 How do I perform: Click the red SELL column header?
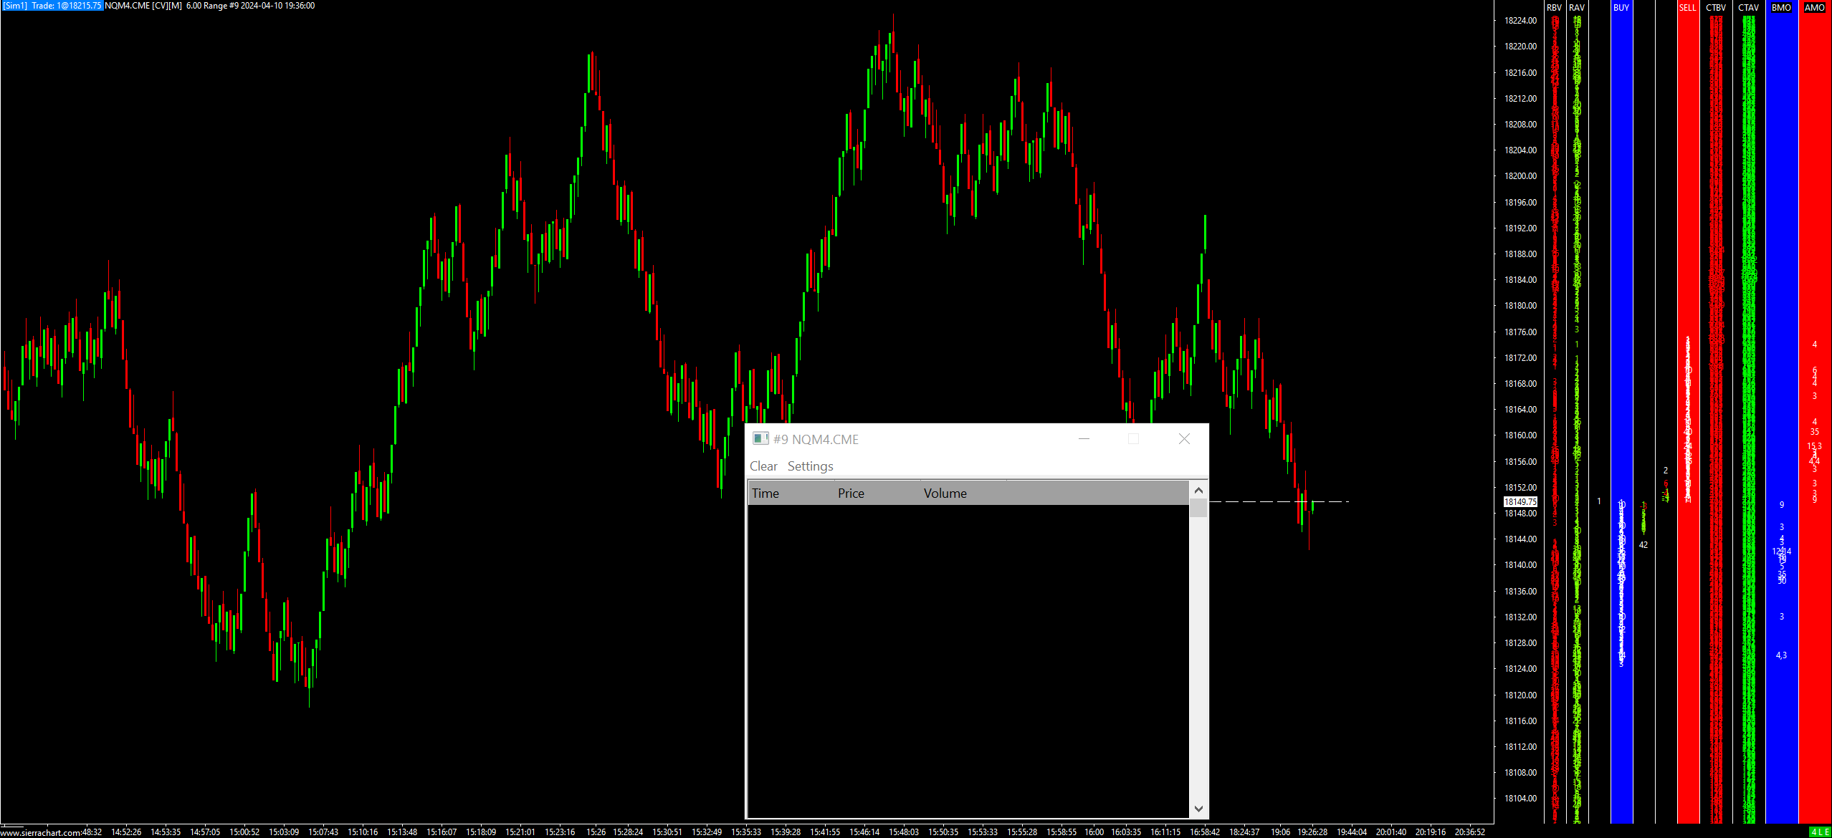1687,7
